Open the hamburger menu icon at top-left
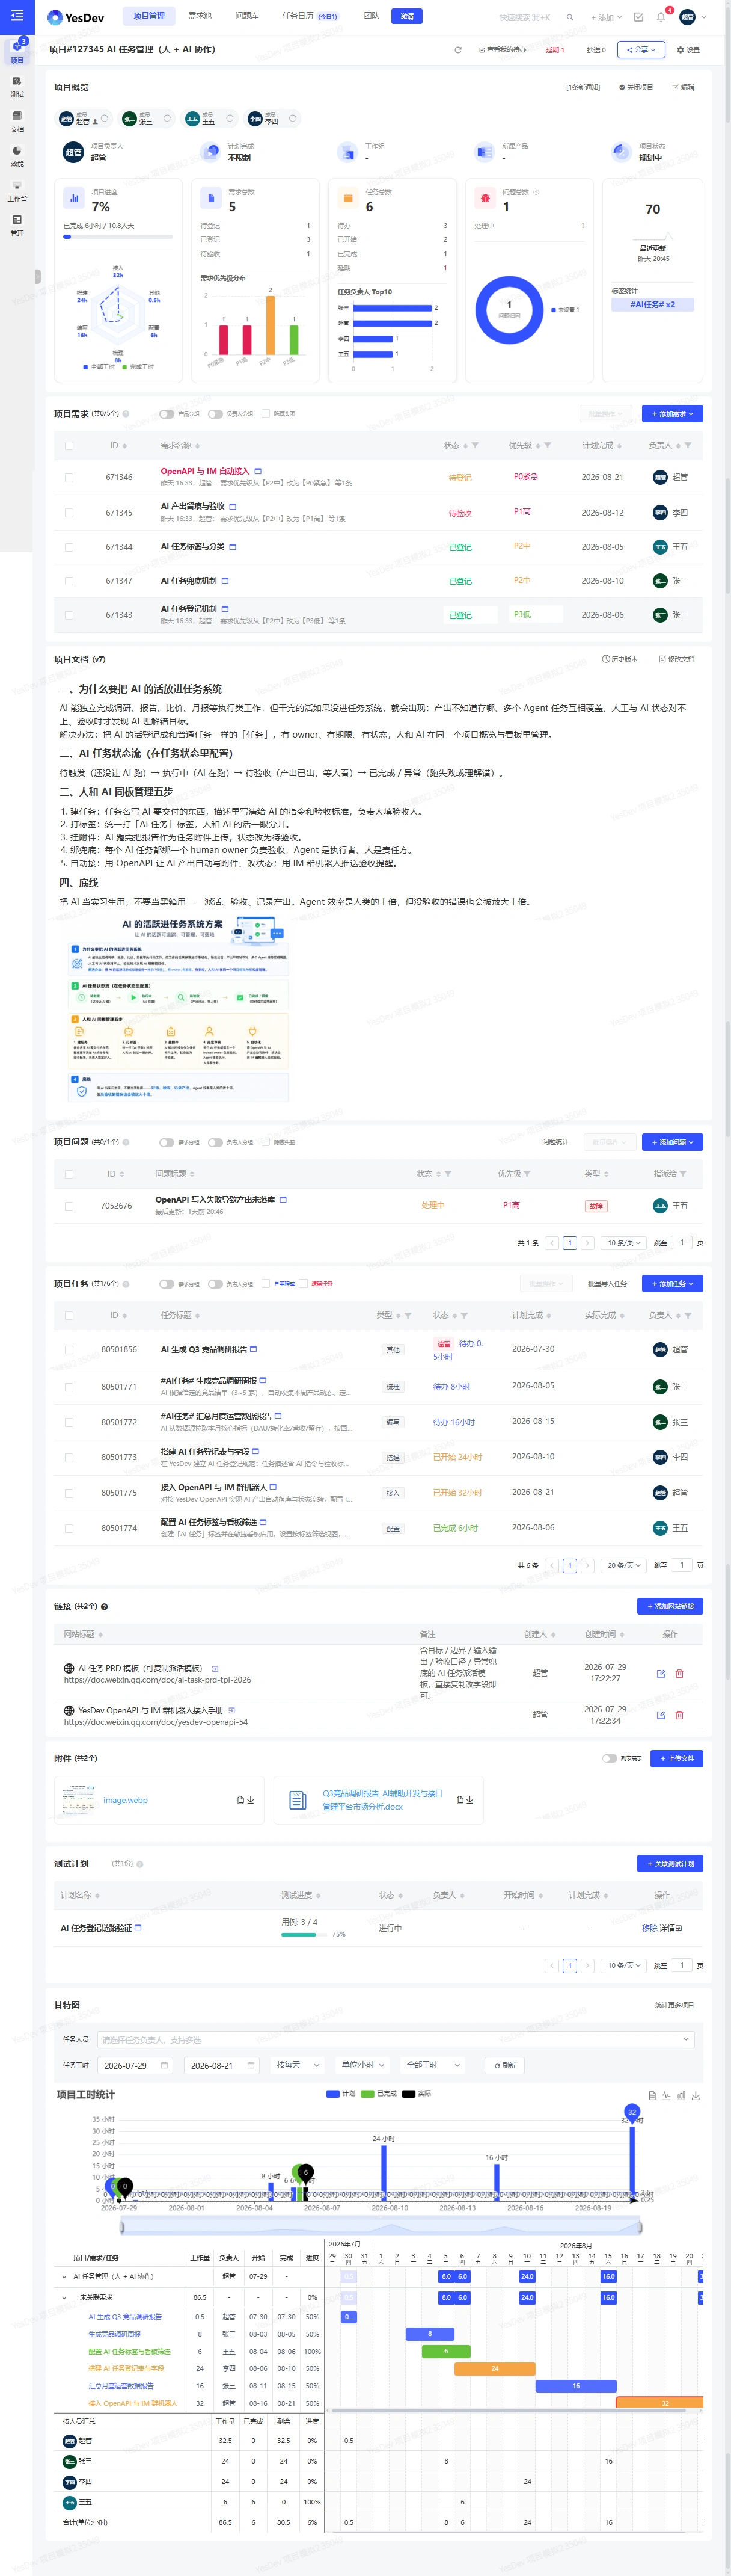Image resolution: width=731 pixels, height=2576 pixels. click(17, 16)
